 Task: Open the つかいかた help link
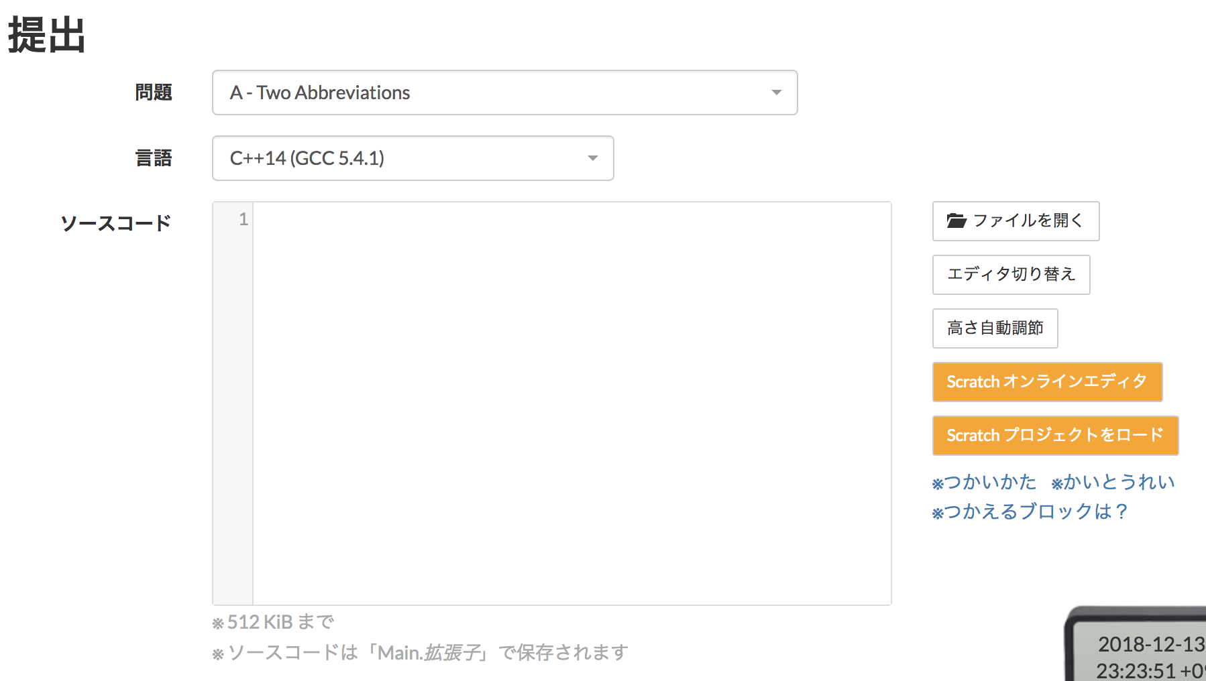pyautogui.click(x=986, y=482)
